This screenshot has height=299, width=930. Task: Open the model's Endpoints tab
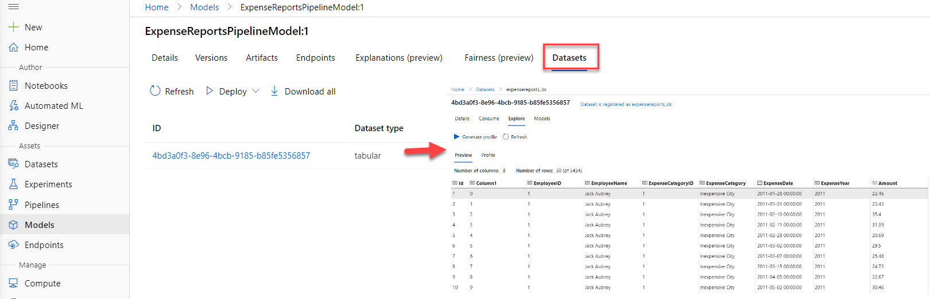point(316,57)
